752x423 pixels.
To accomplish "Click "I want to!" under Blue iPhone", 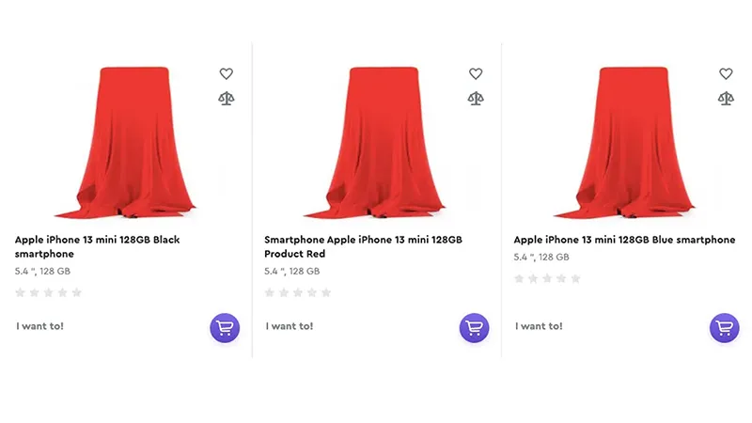I will [x=539, y=326].
